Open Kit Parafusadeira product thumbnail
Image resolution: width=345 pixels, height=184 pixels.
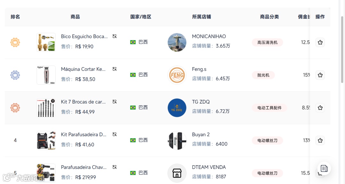tap(46, 140)
